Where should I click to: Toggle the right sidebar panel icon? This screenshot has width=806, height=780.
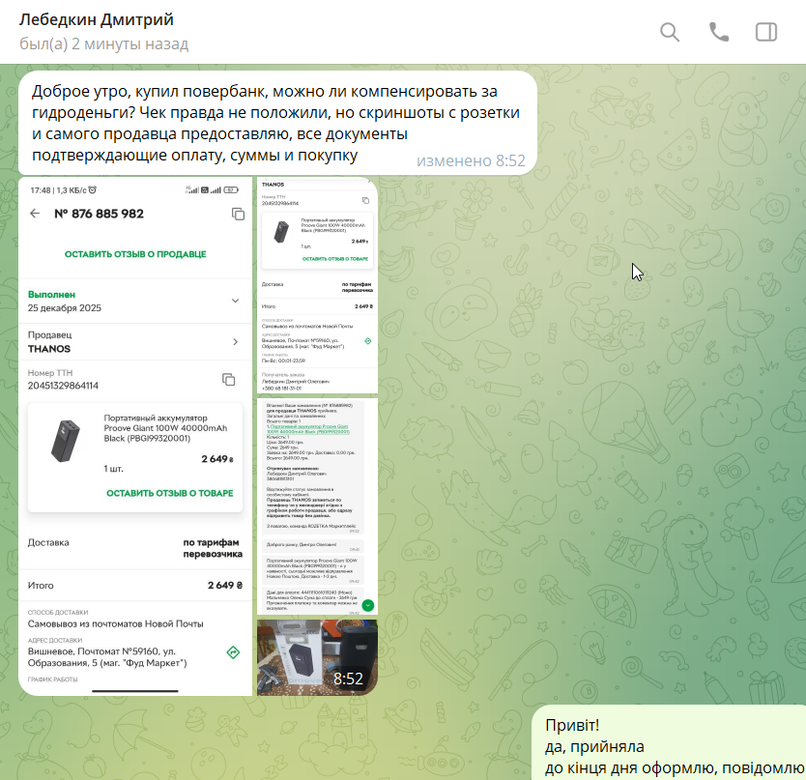tap(766, 33)
